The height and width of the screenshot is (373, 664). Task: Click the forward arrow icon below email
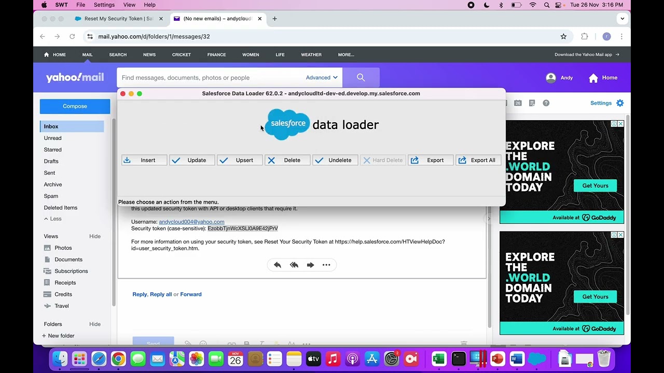[x=310, y=265]
